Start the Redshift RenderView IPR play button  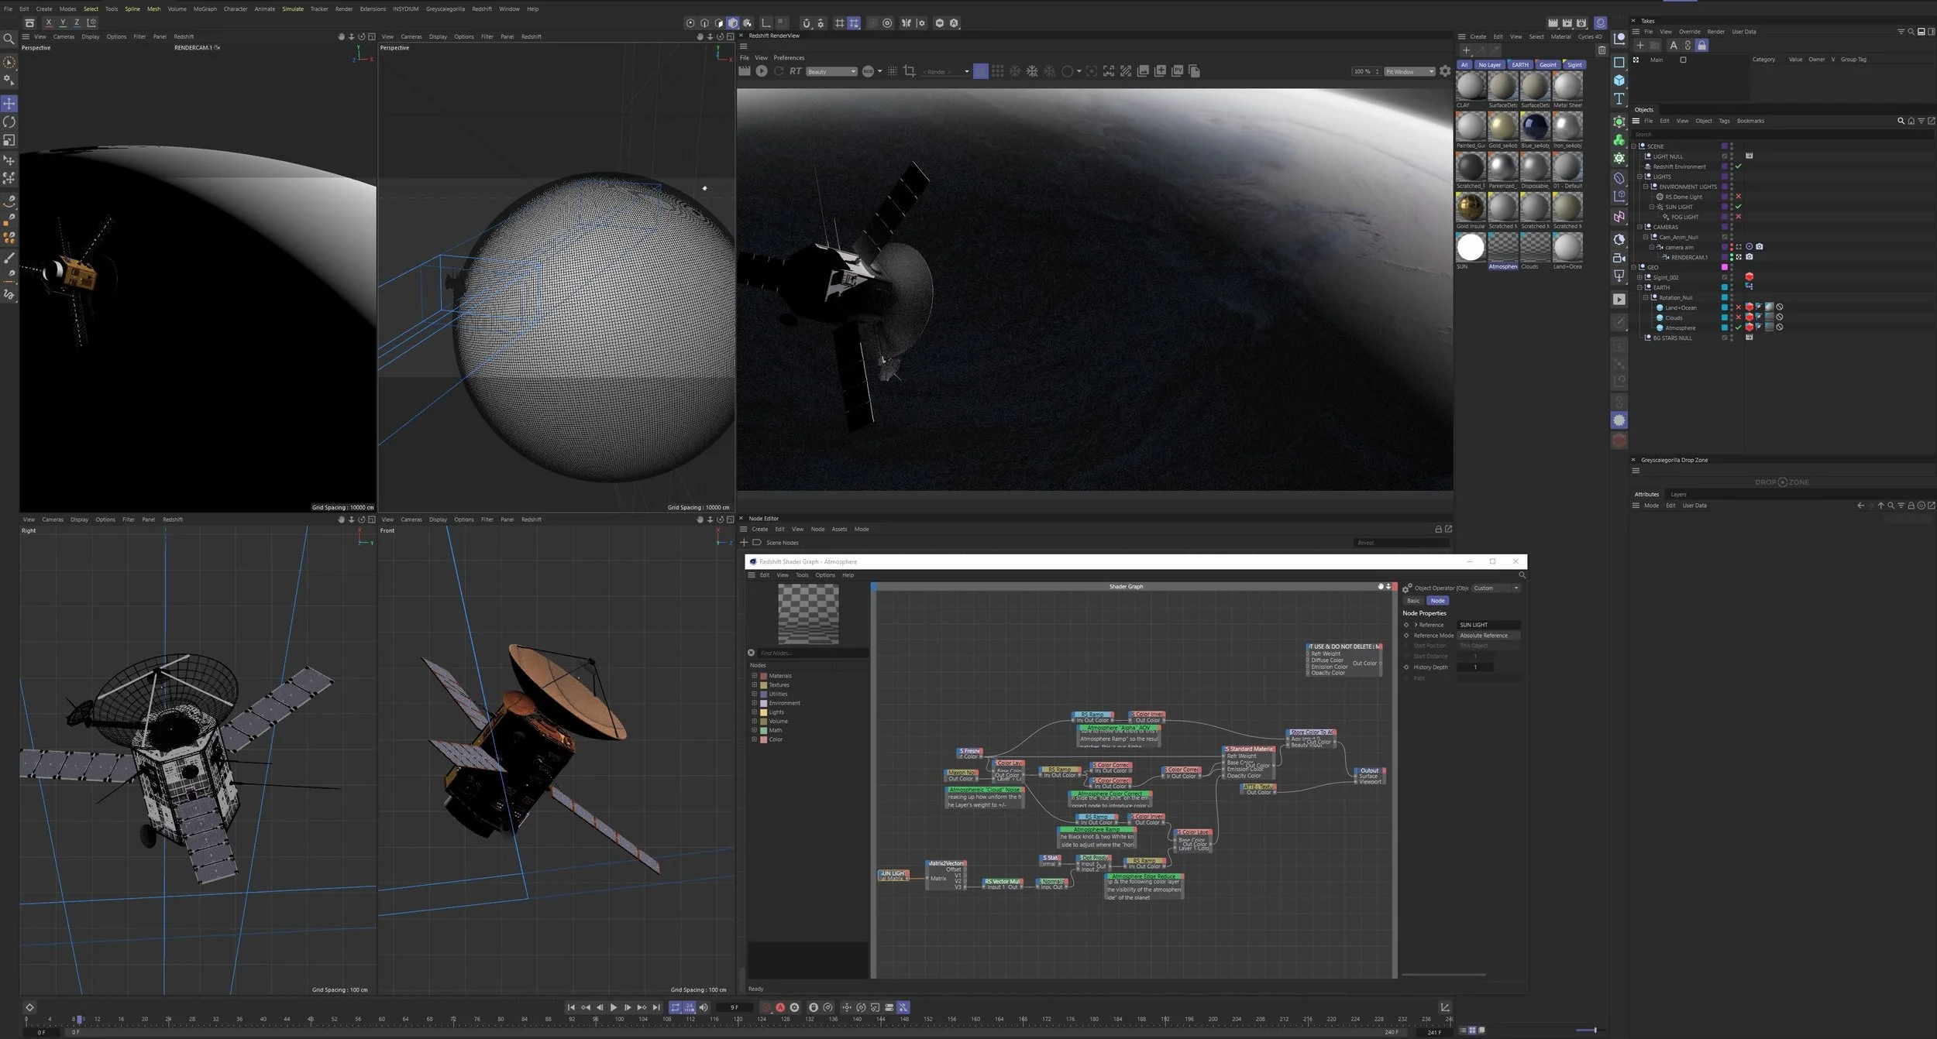click(762, 71)
